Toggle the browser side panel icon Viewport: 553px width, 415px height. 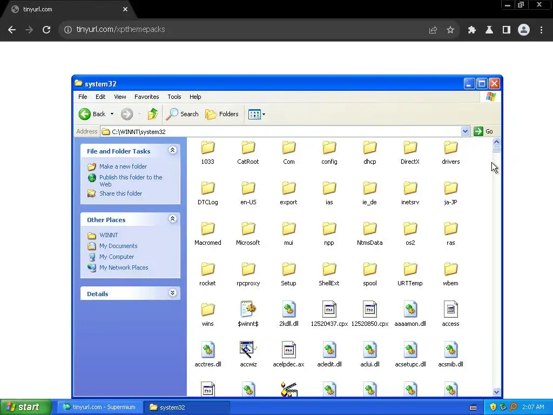[507, 30]
